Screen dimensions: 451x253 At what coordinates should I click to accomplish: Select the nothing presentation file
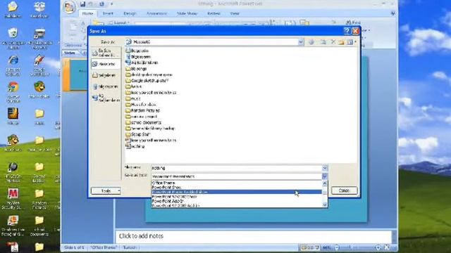coord(135,146)
